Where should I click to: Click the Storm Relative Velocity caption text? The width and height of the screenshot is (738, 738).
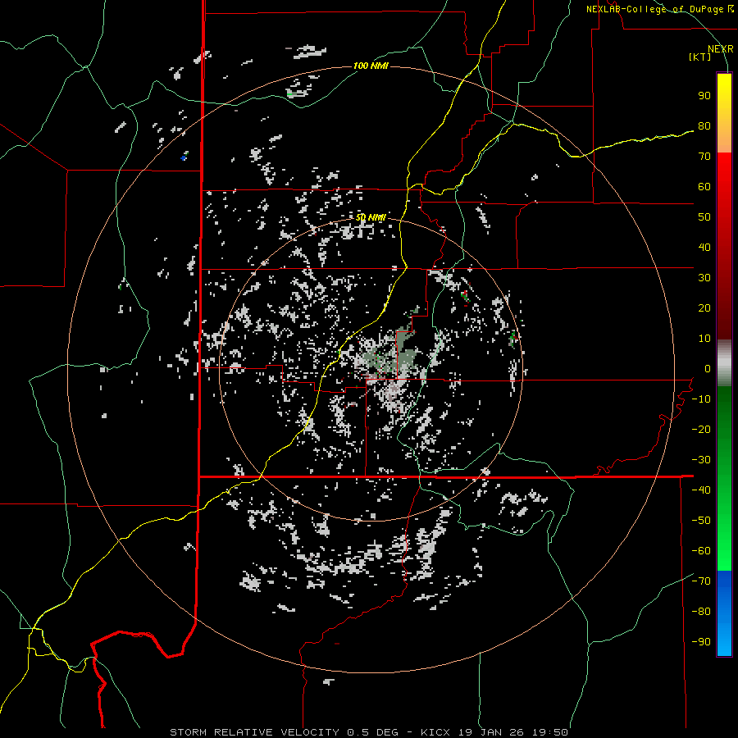[369, 732]
